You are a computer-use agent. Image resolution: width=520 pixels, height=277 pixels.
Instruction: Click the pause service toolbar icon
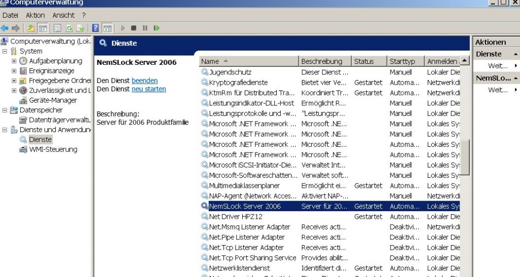145,28
